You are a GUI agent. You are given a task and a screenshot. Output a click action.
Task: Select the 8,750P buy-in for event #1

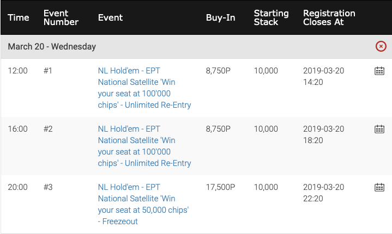[218, 71]
